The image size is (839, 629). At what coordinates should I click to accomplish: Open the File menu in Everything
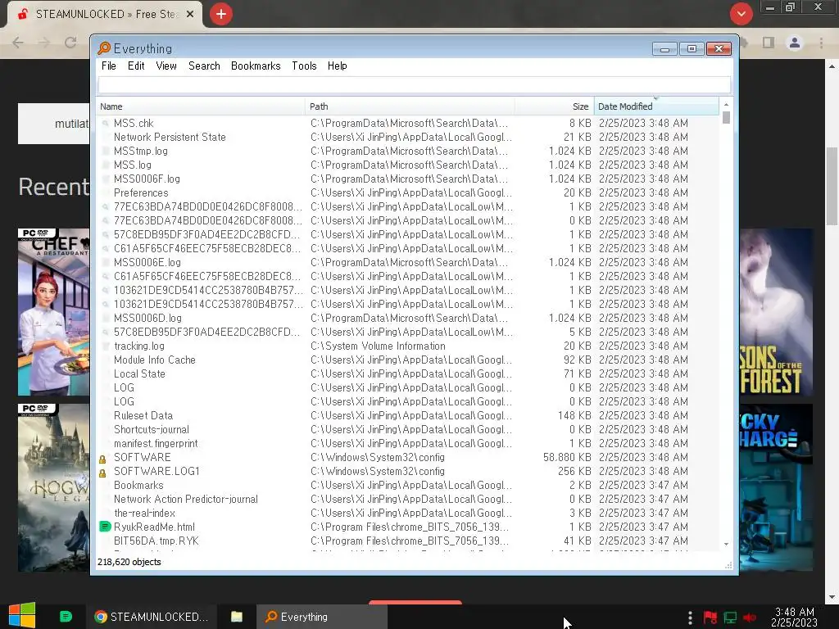[x=109, y=66]
